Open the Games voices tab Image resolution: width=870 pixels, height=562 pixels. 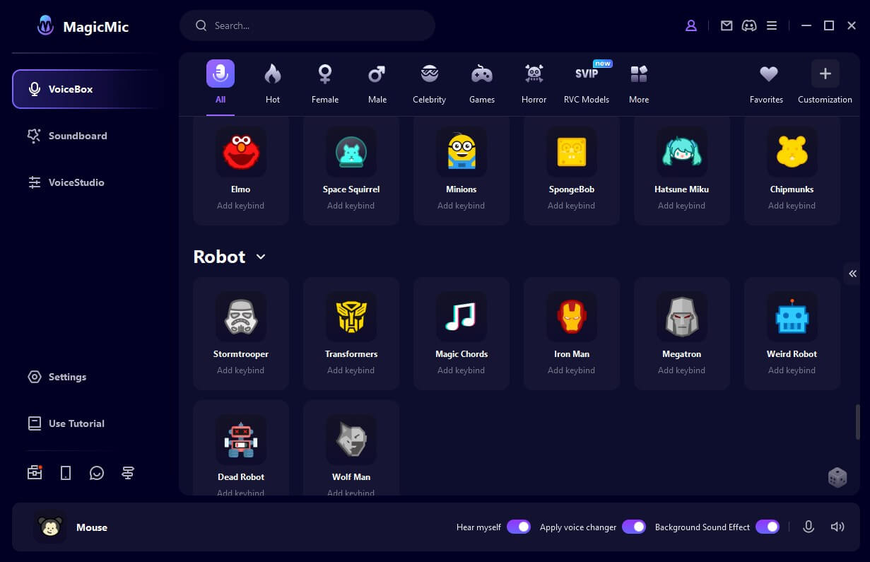click(482, 82)
